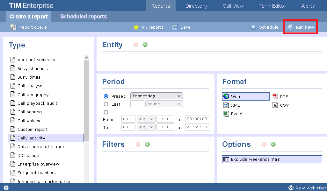Viewport: 327px width, 191px height.
Task: Open settings gear in bottom bar
Action: pyautogui.click(x=6, y=188)
